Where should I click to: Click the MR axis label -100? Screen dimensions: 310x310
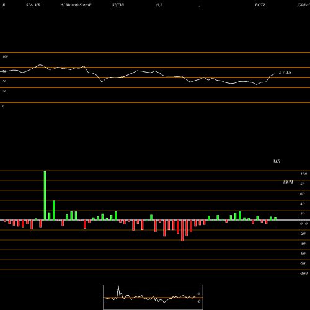pos(304,273)
